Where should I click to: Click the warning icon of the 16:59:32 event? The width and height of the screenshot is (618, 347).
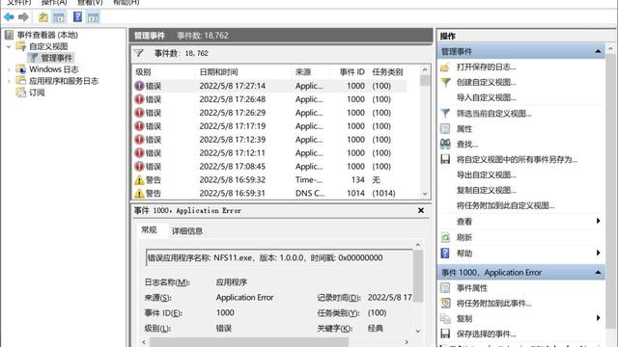[139, 180]
